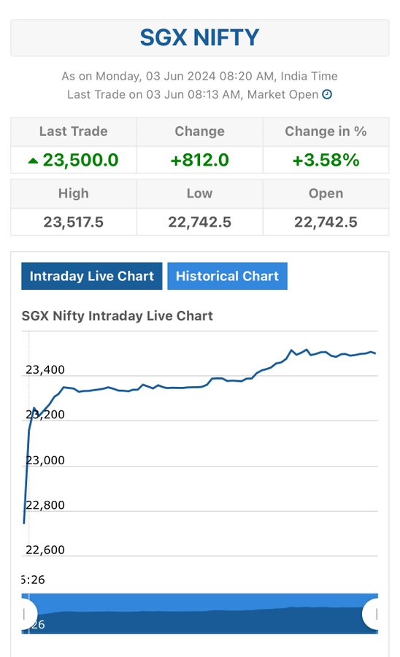The image size is (400, 657).
Task: Click the left range slider handle
Action: click(28, 614)
